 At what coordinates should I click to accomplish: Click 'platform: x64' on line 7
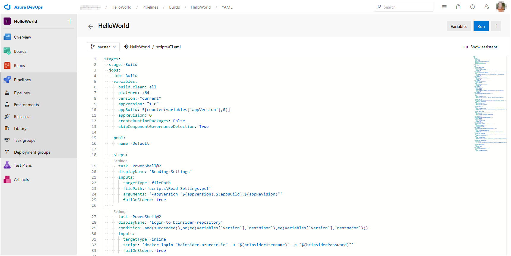(x=134, y=93)
